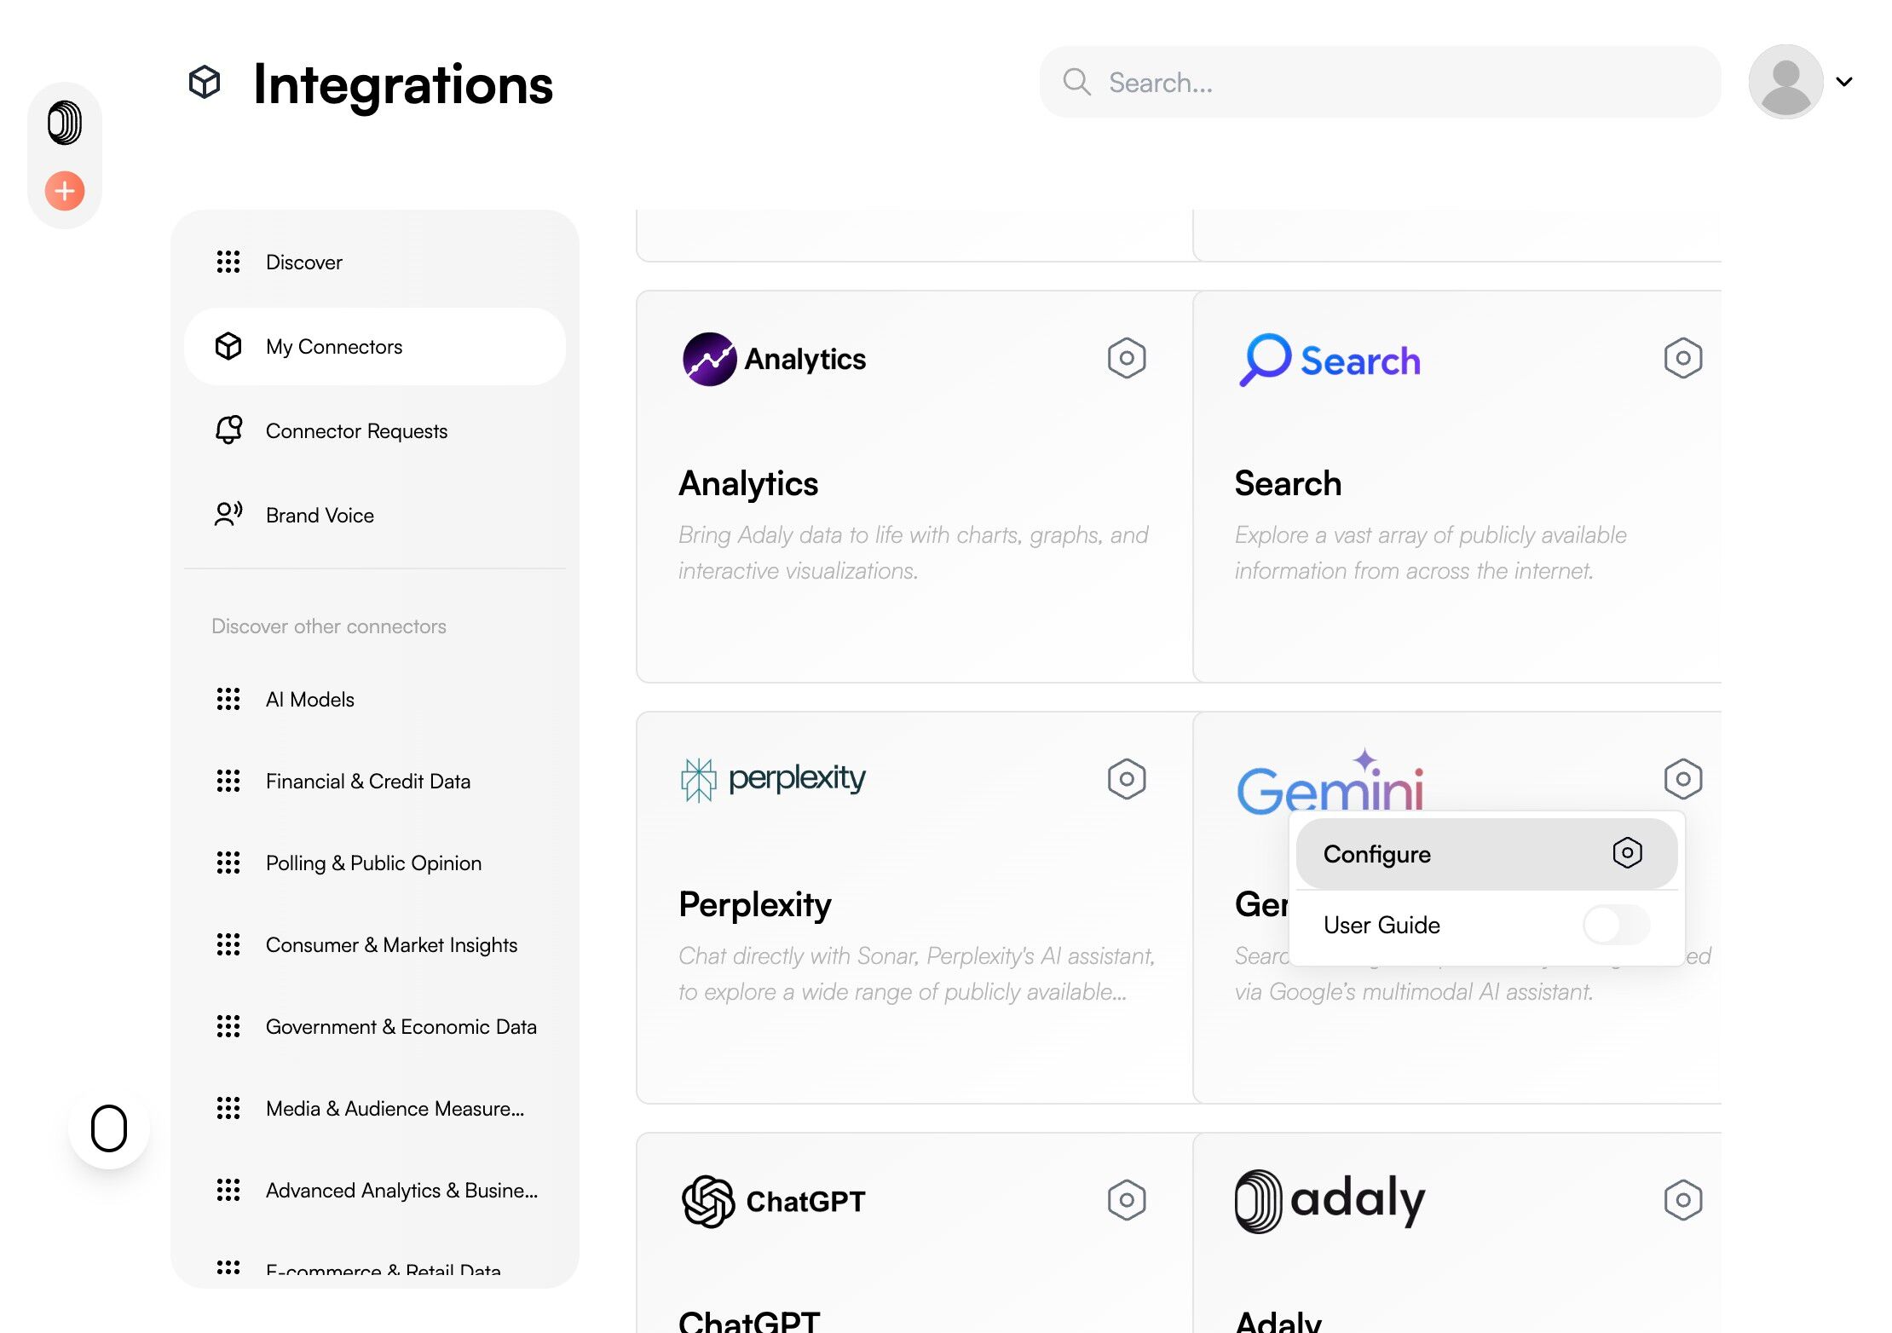Go to Connector Requests in sidebar
The image size is (1892, 1333).
pos(356,431)
